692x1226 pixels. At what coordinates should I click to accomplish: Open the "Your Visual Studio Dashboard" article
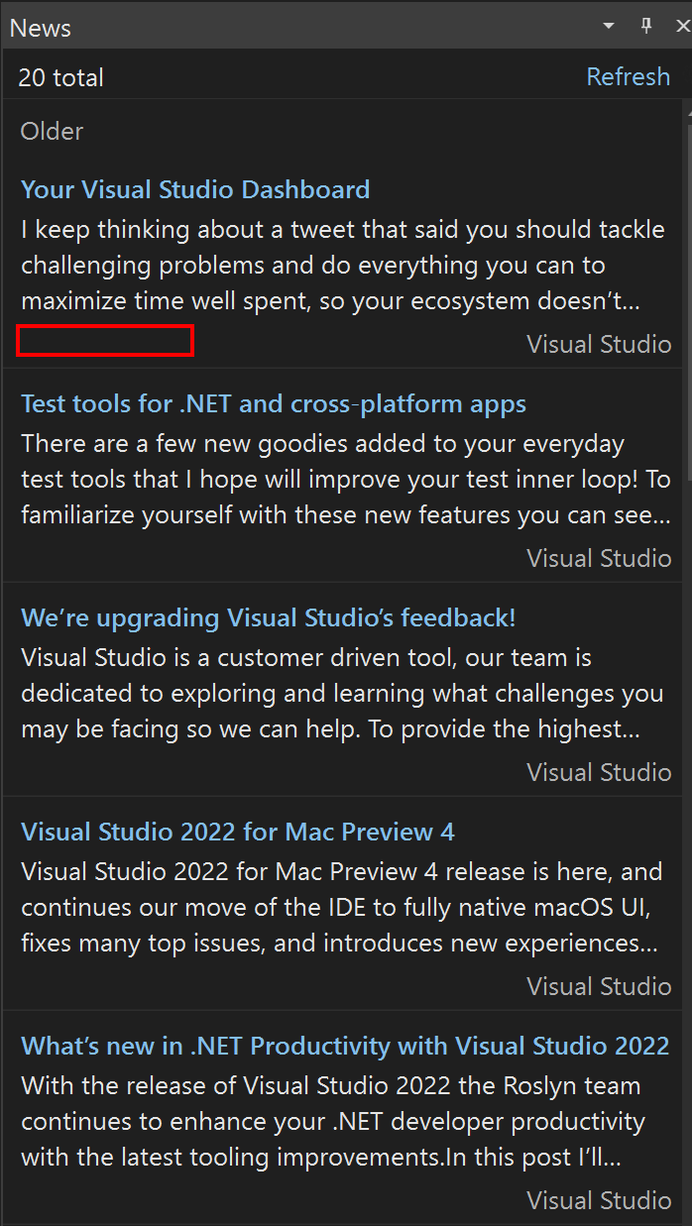coord(194,189)
